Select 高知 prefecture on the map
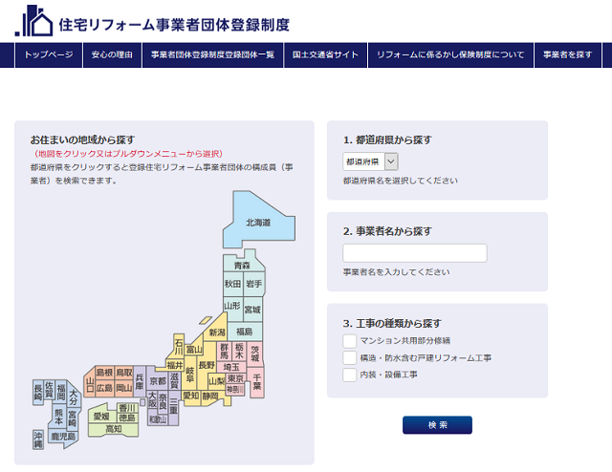 click(113, 430)
